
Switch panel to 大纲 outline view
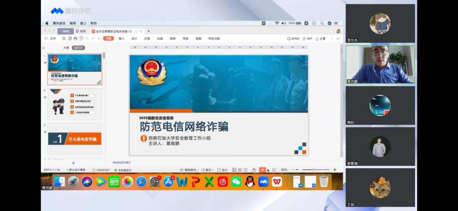click(66, 48)
